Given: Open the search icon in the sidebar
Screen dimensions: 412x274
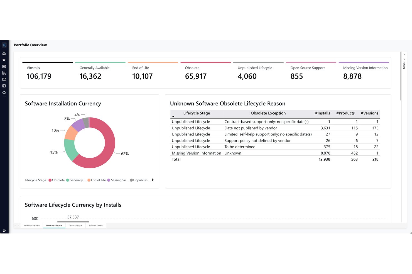Looking at the screenshot, I should (x=4, y=45).
